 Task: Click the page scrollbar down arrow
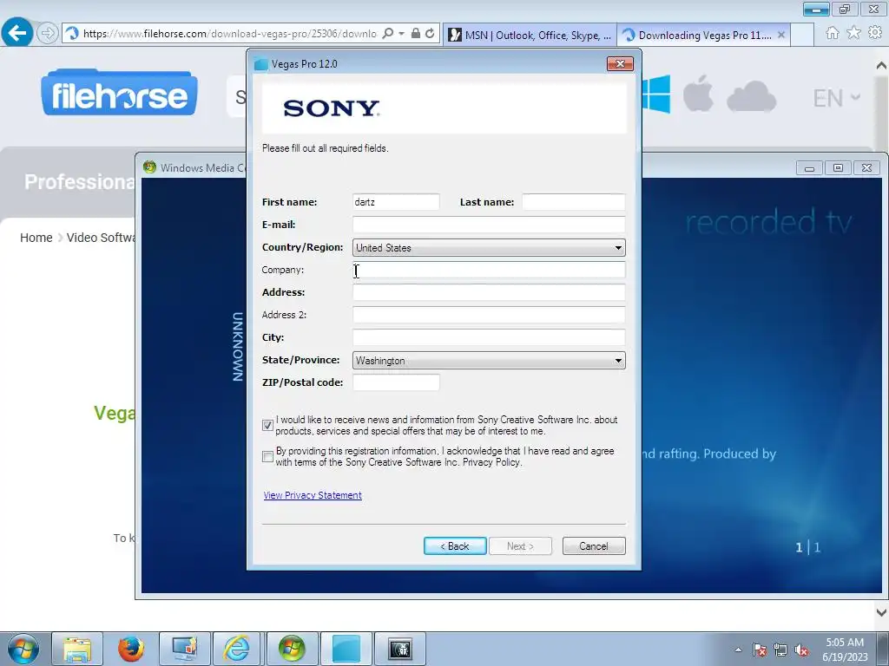point(881,612)
